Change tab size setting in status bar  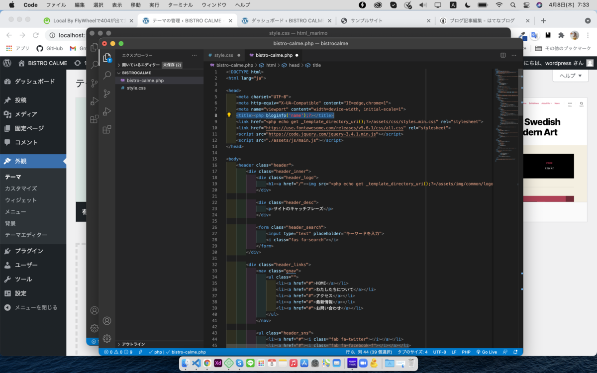[x=412, y=352]
